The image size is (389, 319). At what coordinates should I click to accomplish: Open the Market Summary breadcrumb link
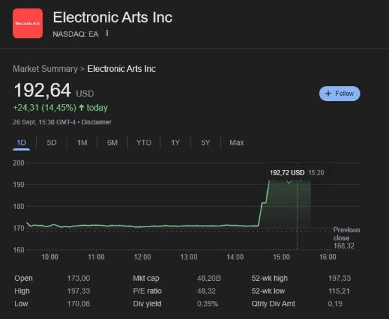(45, 69)
